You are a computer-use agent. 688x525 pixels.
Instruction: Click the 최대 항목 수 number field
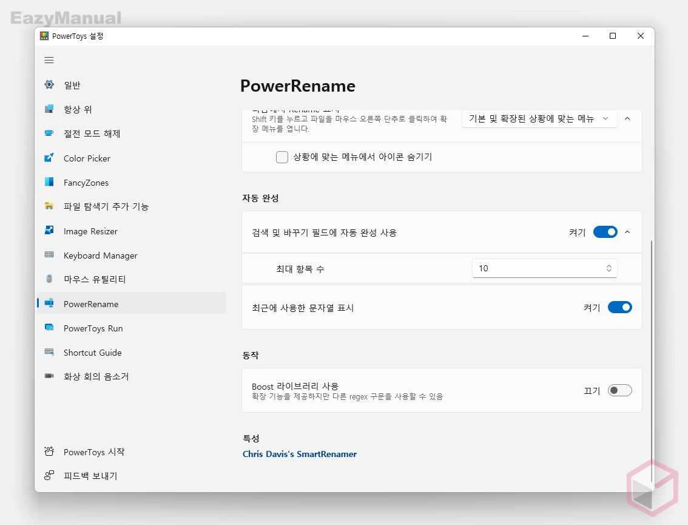pos(545,268)
